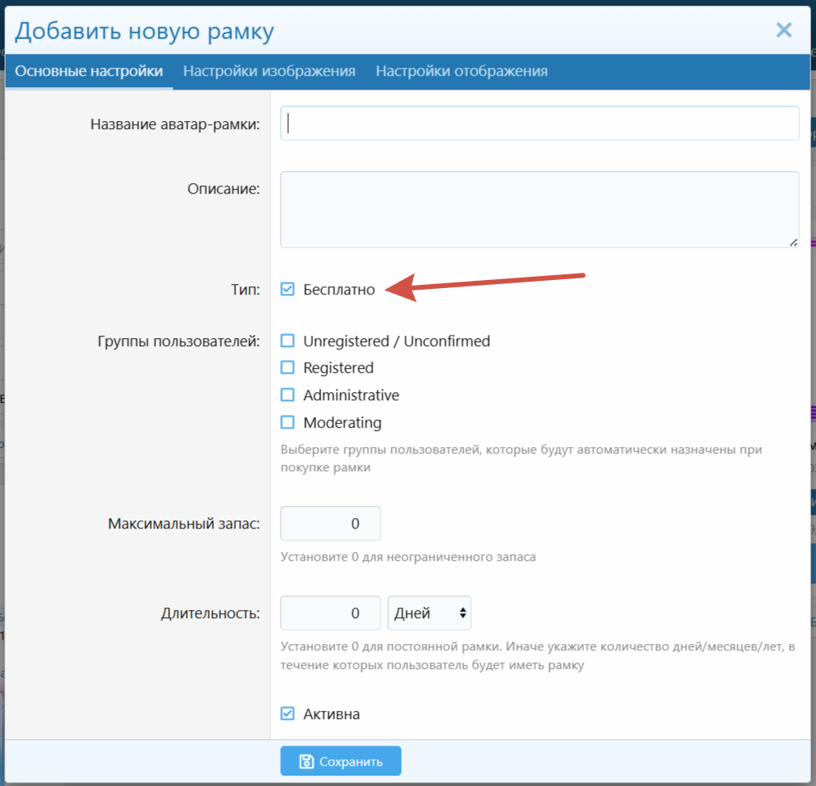Screen dimensions: 816x786
Task: Click the hint about auto-assigned user groups
Action: (x=521, y=458)
